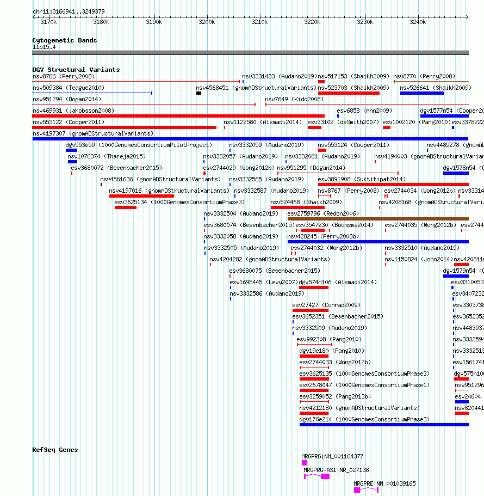Open esv27427 (Conrad2009) variant label
Screen dimensions: 484x496
[326, 305]
